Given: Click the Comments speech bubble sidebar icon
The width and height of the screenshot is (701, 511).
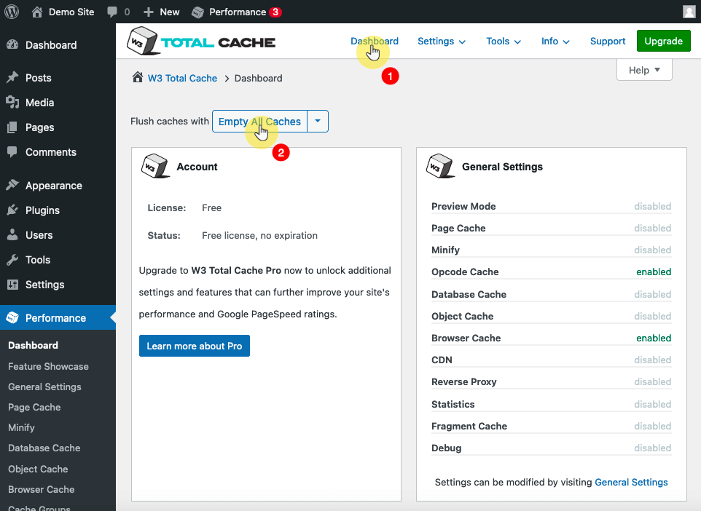Looking at the screenshot, I should pyautogui.click(x=12, y=152).
